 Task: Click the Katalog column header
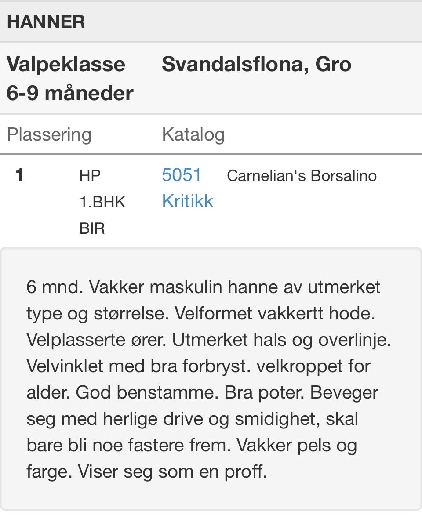coord(193,134)
